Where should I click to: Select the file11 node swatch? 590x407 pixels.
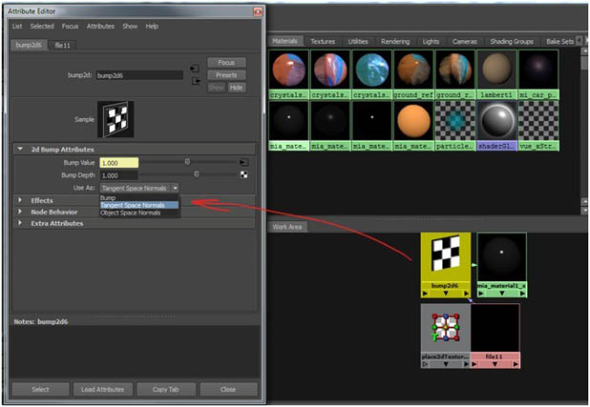(495, 328)
